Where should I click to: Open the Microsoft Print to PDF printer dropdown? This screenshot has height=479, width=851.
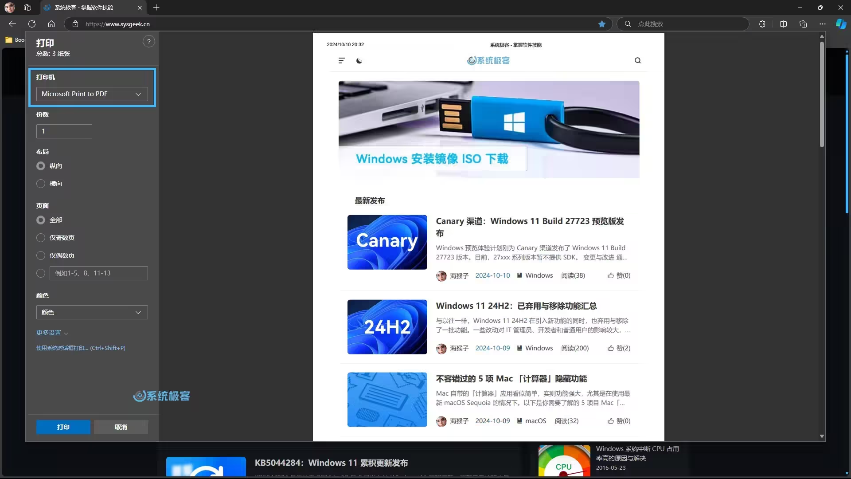(92, 94)
